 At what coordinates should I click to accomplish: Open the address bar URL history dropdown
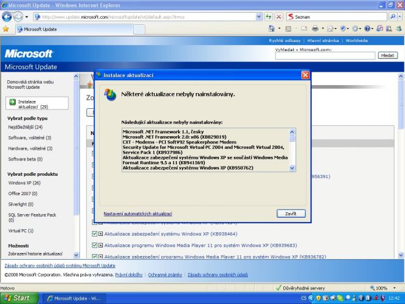259,17
